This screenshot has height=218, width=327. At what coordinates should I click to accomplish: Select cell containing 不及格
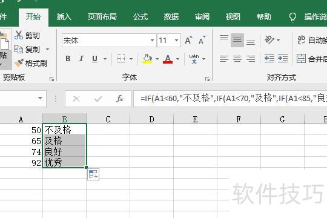tap(64, 130)
